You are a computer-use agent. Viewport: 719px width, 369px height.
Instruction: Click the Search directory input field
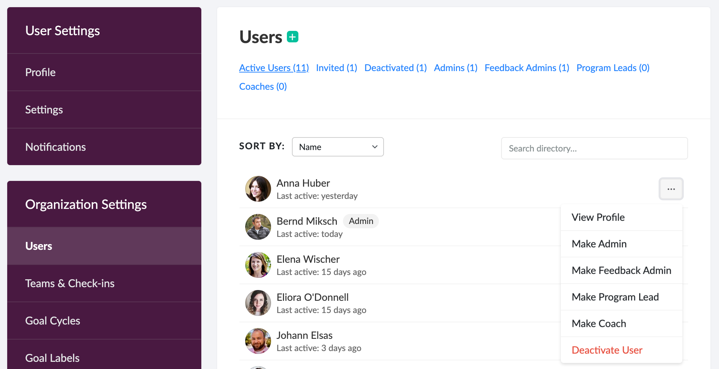594,148
